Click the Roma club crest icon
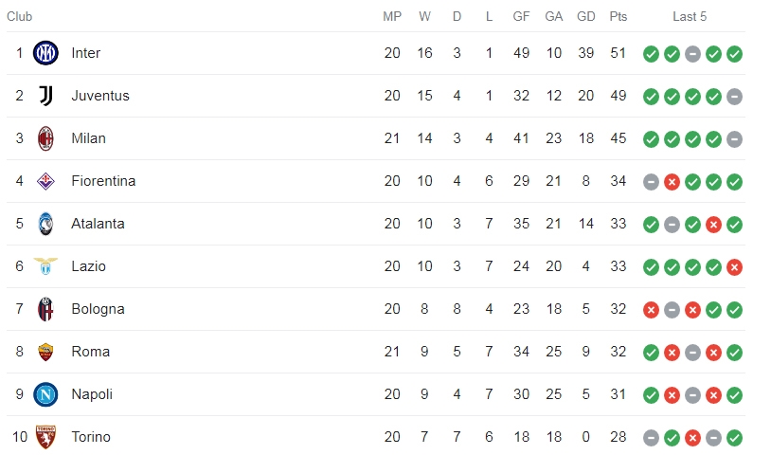This screenshot has width=771, height=455. pos(45,352)
